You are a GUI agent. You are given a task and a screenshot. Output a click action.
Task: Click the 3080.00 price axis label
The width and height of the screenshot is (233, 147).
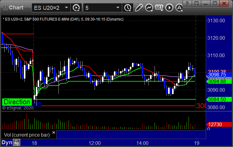click(x=216, y=107)
